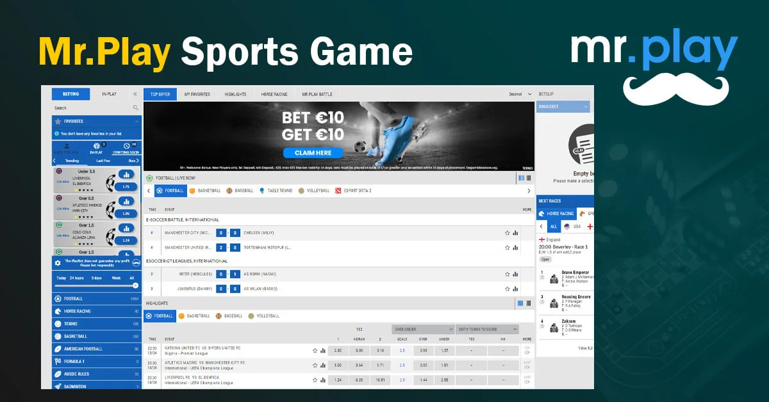Open the My Favorites tab
The height and width of the screenshot is (402, 769).
pos(197,94)
